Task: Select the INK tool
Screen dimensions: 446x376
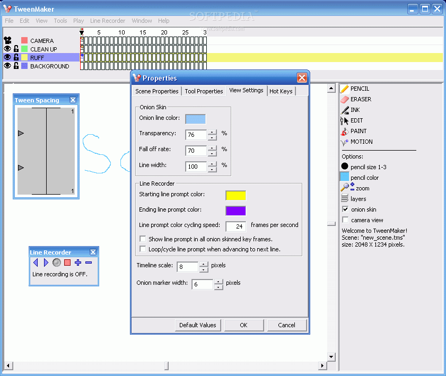Action: click(350, 110)
